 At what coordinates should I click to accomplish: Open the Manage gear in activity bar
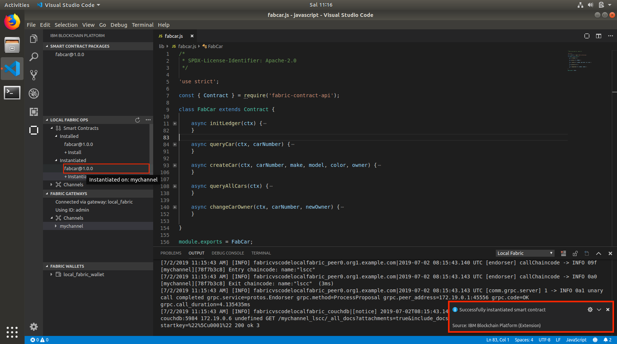(34, 326)
